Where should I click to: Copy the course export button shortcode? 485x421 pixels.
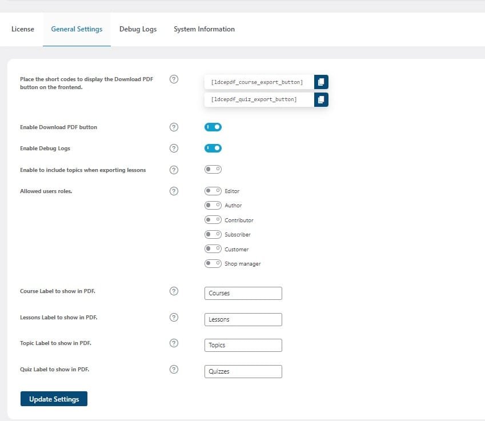(321, 82)
